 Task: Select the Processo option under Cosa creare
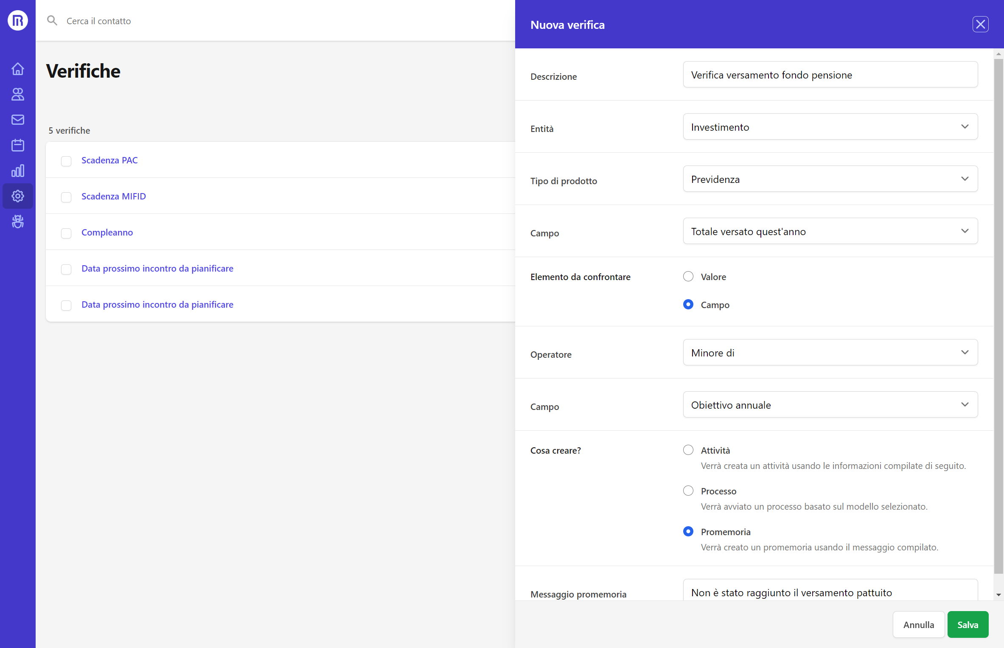pyautogui.click(x=688, y=491)
